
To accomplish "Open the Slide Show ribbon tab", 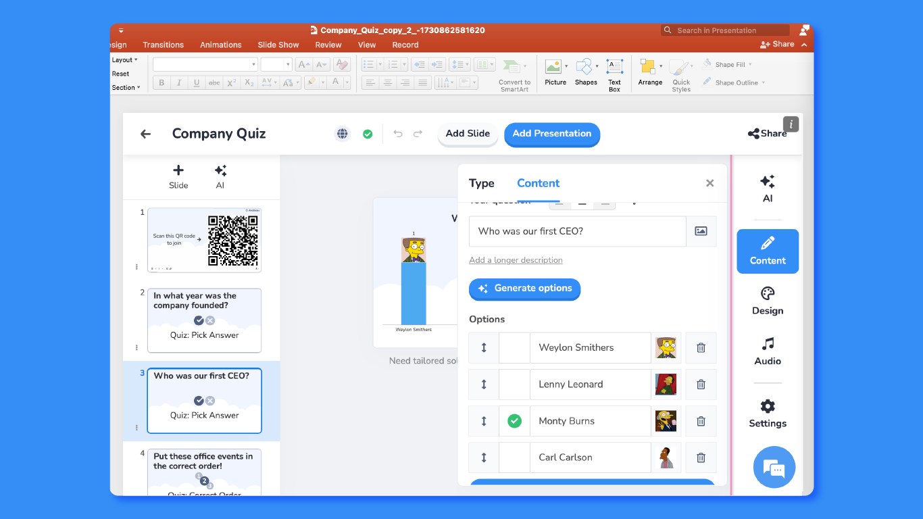I will 278,45.
